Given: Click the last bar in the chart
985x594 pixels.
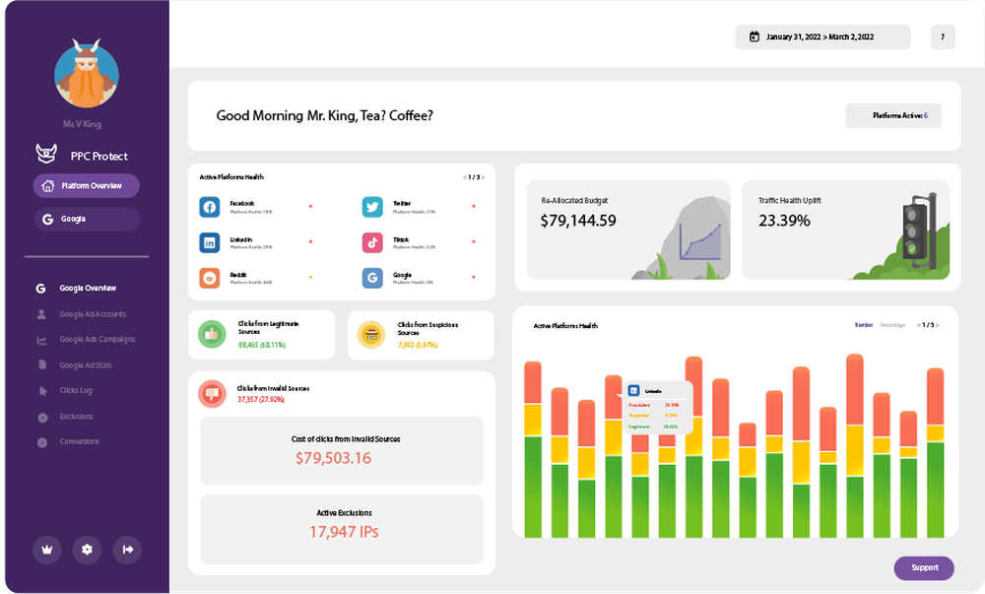Looking at the screenshot, I should (x=936, y=453).
